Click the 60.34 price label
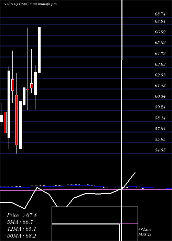The width and height of the screenshot is (172, 241). point(160,96)
